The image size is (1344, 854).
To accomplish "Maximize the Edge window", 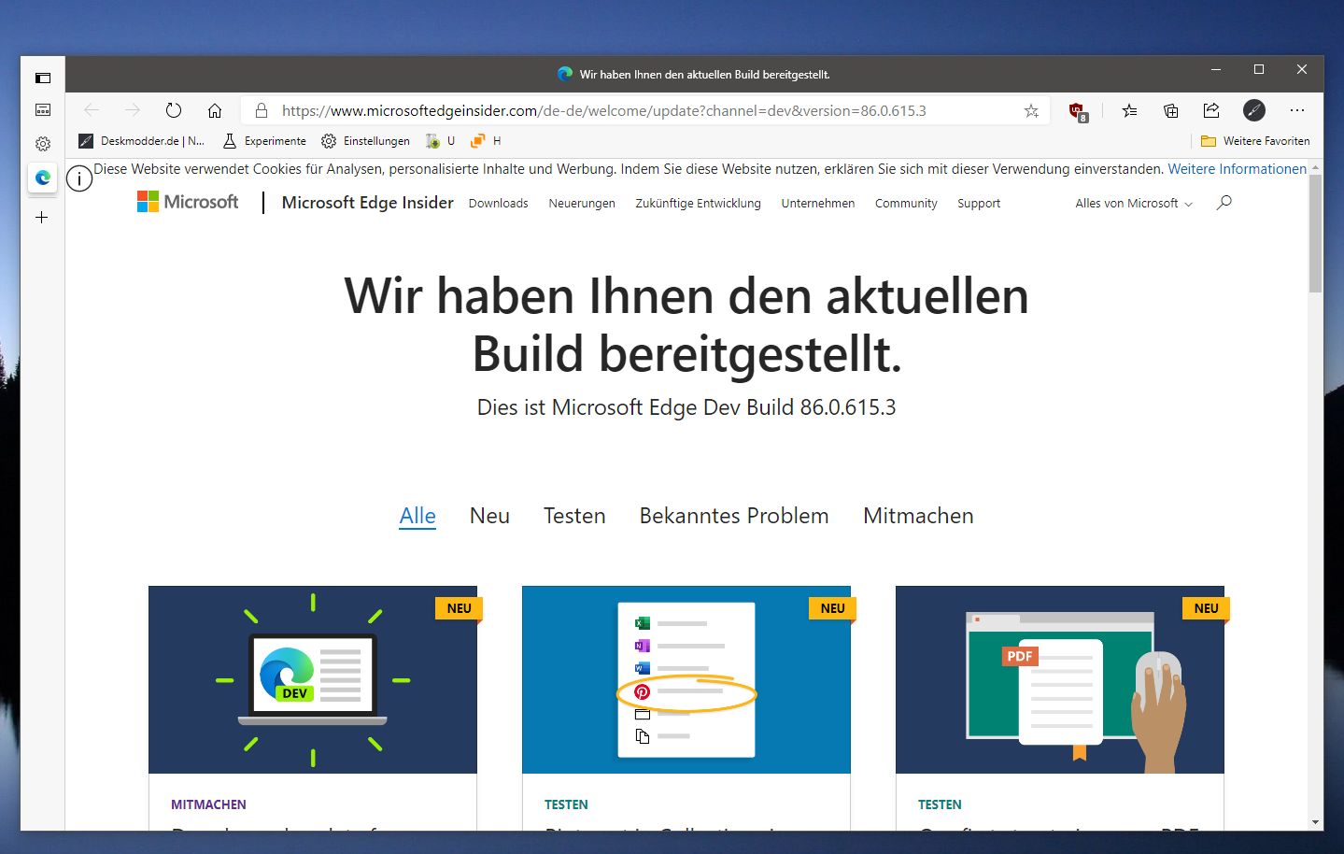I will click(x=1259, y=70).
